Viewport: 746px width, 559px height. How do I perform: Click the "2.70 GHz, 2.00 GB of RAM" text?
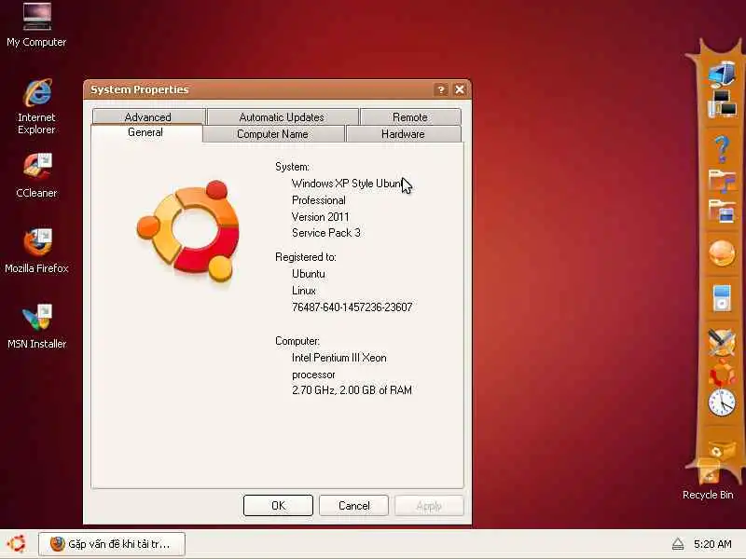click(x=352, y=390)
